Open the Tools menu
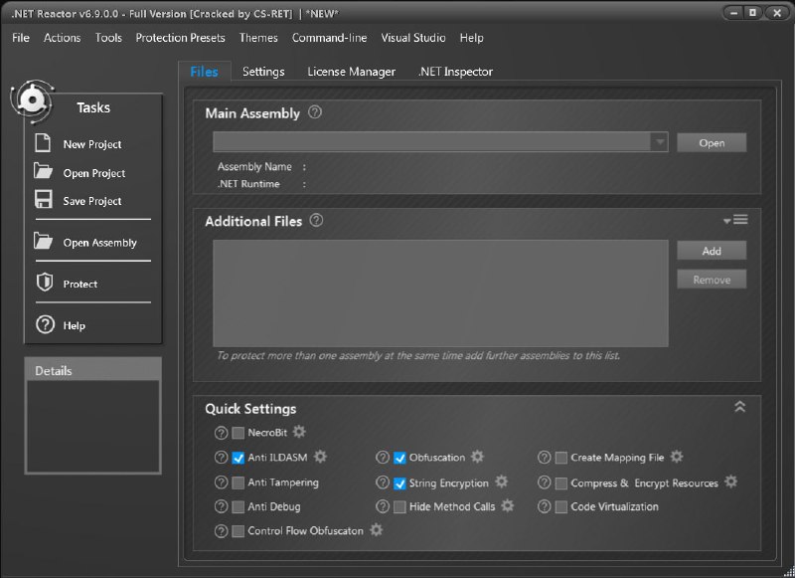795x578 pixels. pyautogui.click(x=108, y=38)
